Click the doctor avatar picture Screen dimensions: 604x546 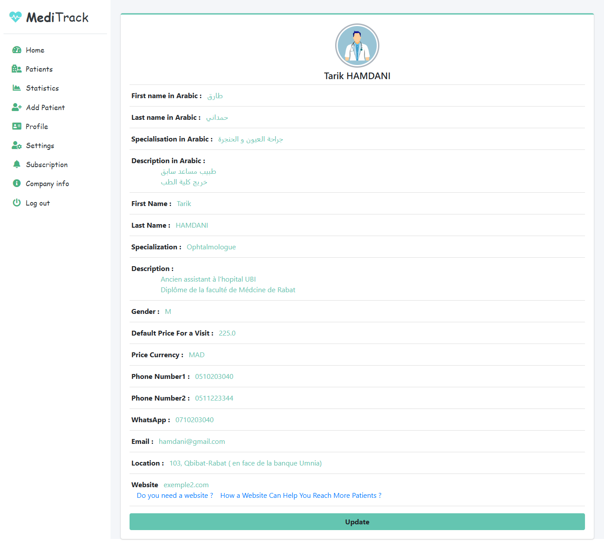coord(357,46)
